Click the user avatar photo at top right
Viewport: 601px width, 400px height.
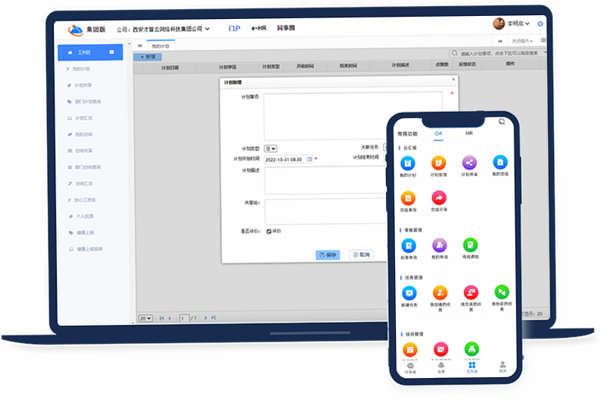coord(498,24)
